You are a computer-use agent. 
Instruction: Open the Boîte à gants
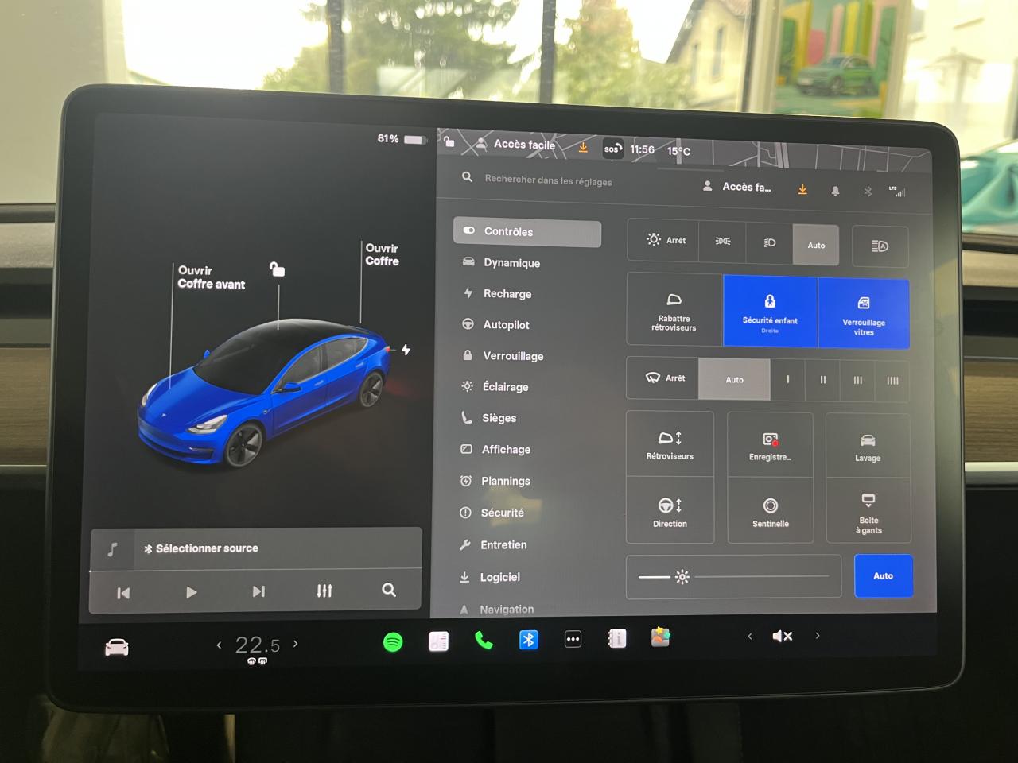point(868,511)
